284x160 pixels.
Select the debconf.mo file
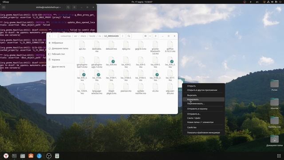pyautogui.click(x=111, y=45)
